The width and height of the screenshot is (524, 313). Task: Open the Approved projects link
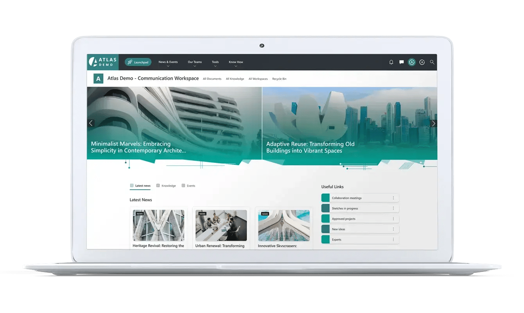pyautogui.click(x=360, y=219)
